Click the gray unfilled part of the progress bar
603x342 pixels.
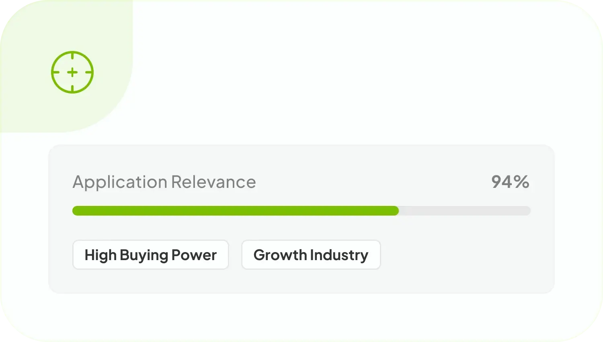pyautogui.click(x=464, y=211)
